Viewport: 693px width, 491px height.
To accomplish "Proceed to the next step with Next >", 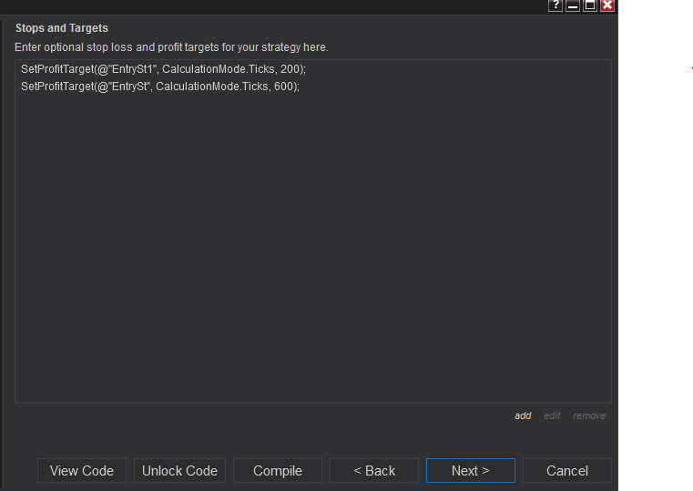I will tap(471, 471).
